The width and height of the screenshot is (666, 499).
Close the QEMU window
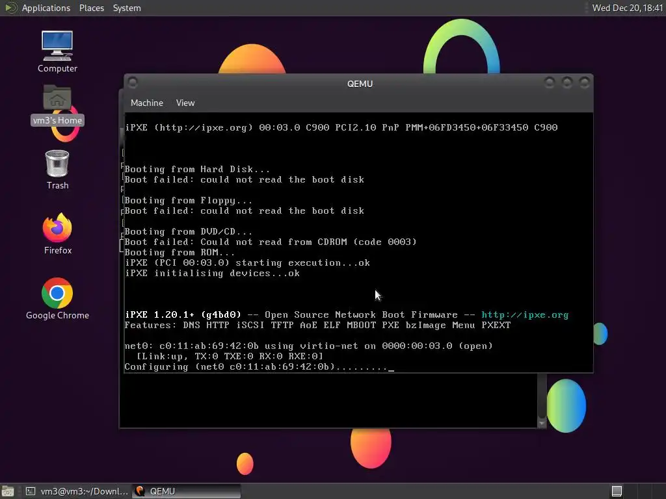pos(585,83)
